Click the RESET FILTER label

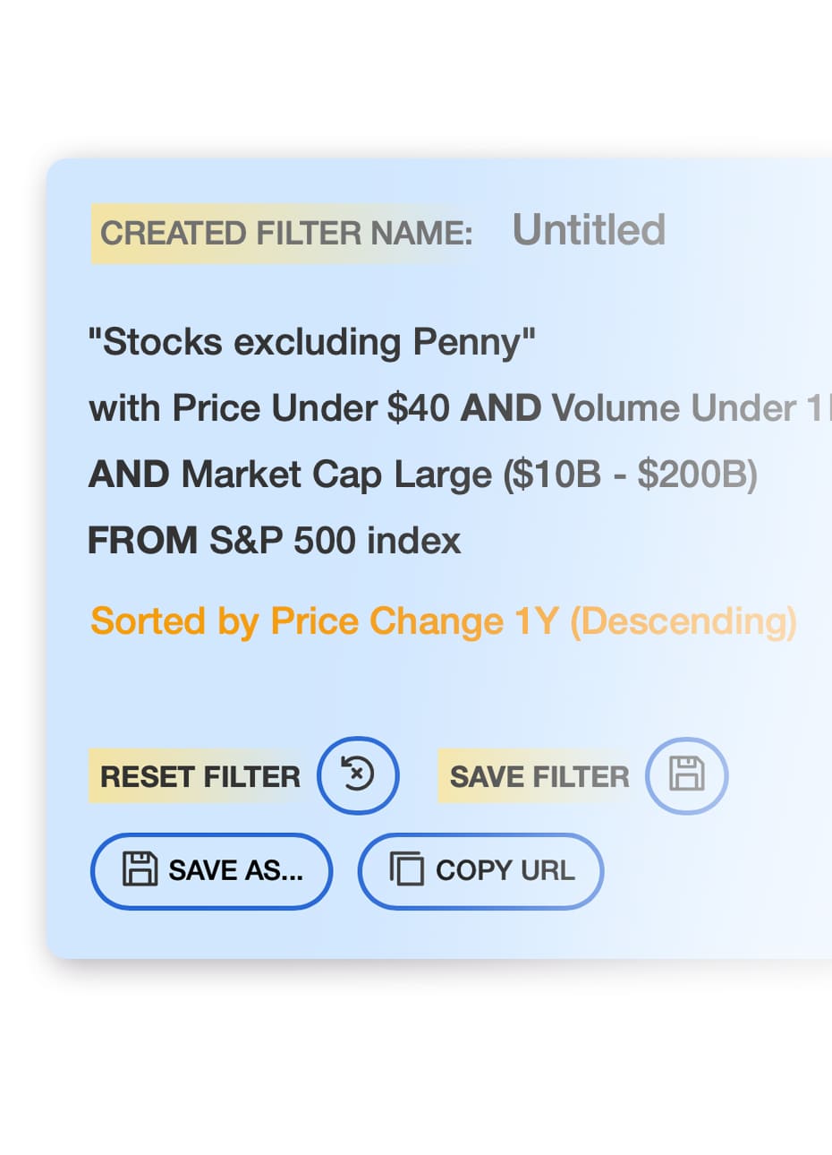pyautogui.click(x=200, y=776)
